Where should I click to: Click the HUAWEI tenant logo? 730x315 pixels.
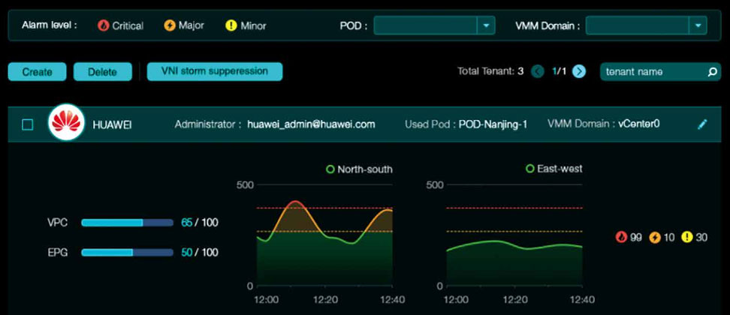[66, 124]
